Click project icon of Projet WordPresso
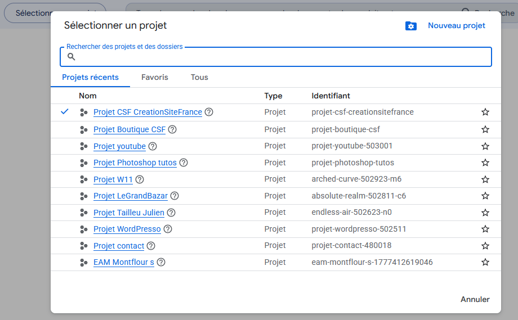 (83, 229)
